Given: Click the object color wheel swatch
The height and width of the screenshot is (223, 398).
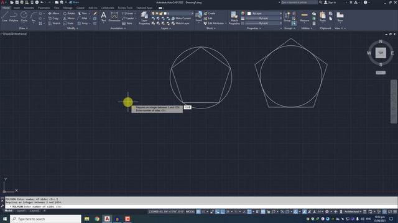Looking at the screenshot, I should tap(243, 13).
